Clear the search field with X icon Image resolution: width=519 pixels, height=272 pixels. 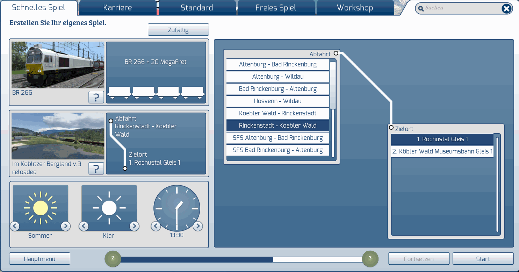[506, 8]
